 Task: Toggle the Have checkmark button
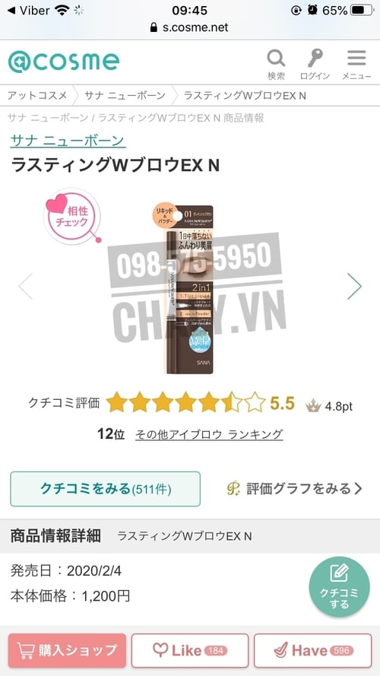click(x=312, y=650)
